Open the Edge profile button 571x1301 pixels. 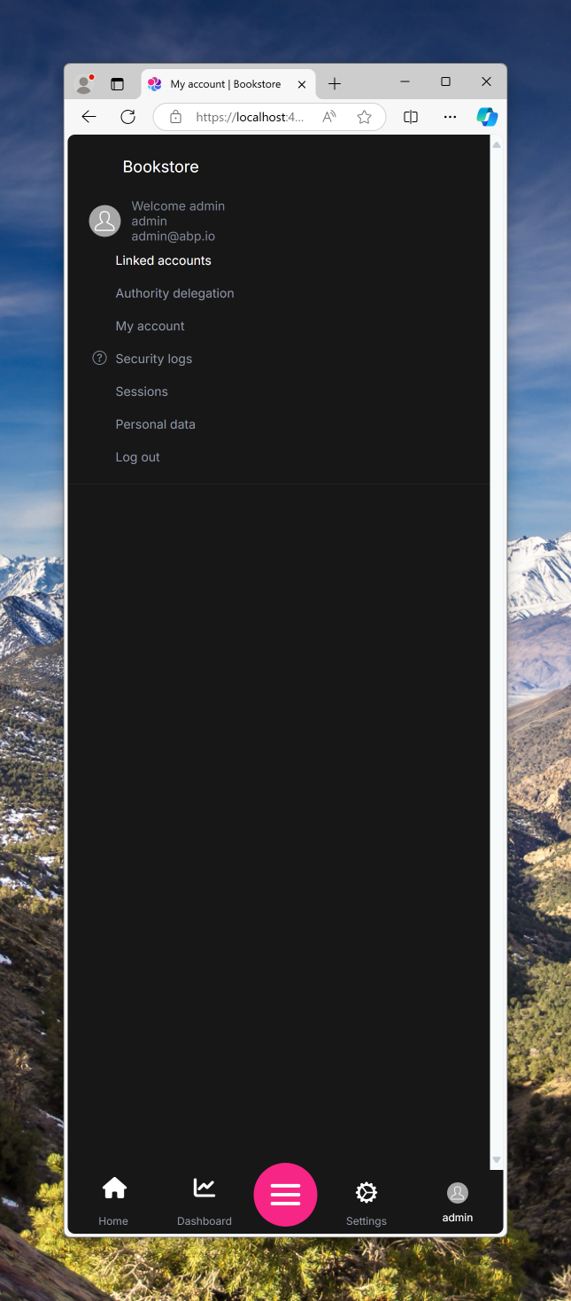(85, 84)
